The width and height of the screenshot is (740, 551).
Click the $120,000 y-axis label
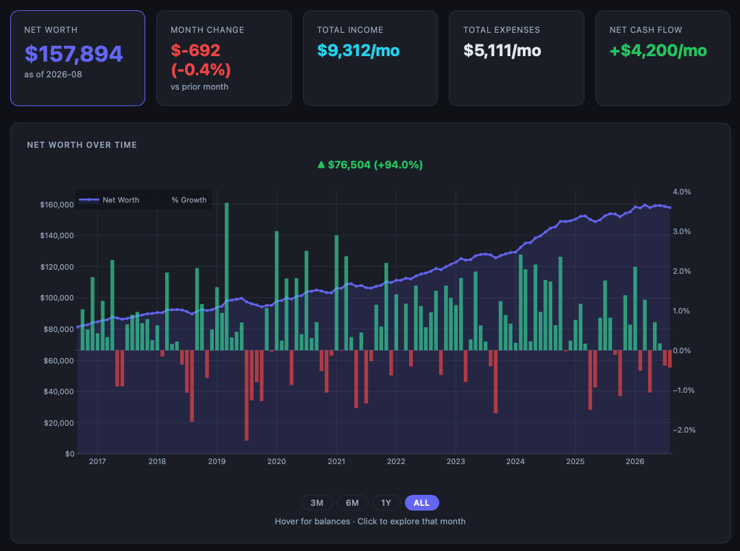point(57,267)
